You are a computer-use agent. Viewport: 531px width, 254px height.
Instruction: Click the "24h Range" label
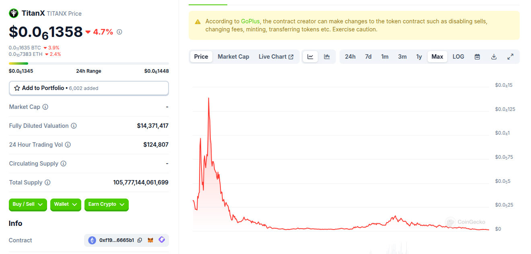[x=88, y=71]
